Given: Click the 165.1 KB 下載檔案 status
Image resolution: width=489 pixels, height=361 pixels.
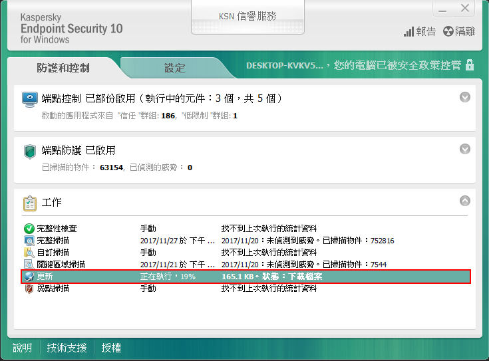Looking at the screenshot, I should click(271, 277).
